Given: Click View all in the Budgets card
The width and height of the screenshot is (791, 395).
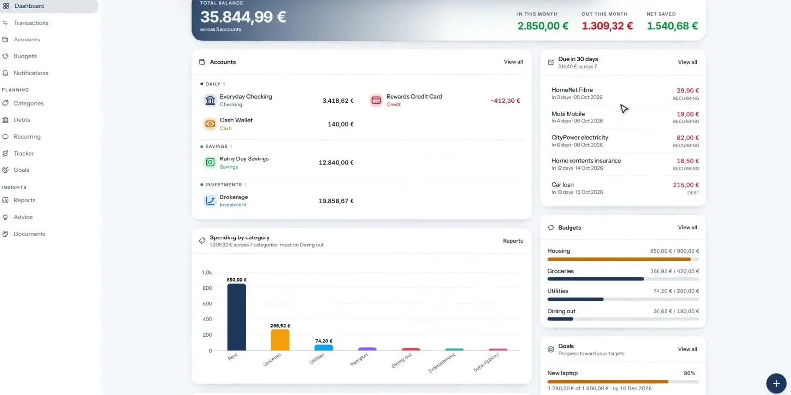Looking at the screenshot, I should click(x=687, y=227).
